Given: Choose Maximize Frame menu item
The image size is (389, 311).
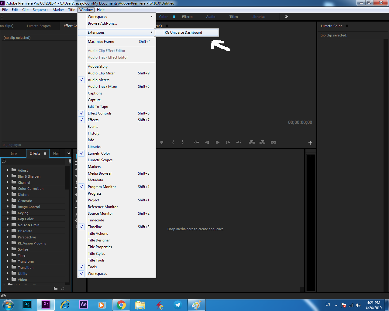Looking at the screenshot, I should (117, 42).
